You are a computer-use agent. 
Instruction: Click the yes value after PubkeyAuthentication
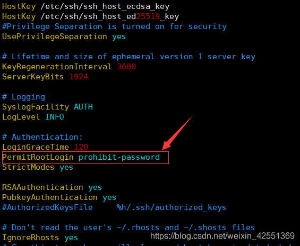click(x=109, y=198)
